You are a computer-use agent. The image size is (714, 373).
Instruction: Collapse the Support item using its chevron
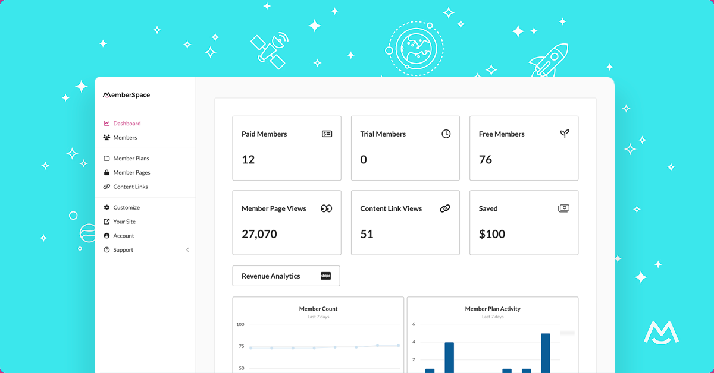[x=187, y=250]
